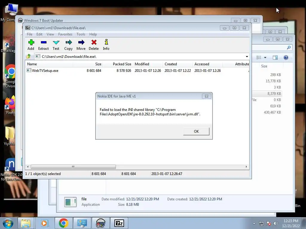Sort by the Accessed column header

point(208,64)
